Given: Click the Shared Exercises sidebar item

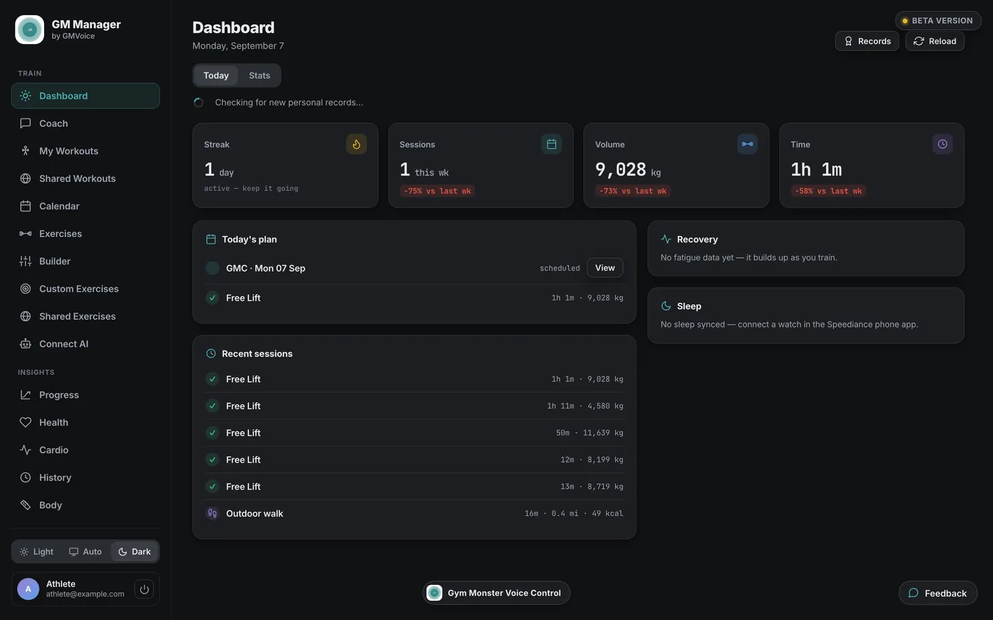Looking at the screenshot, I should coord(86,316).
